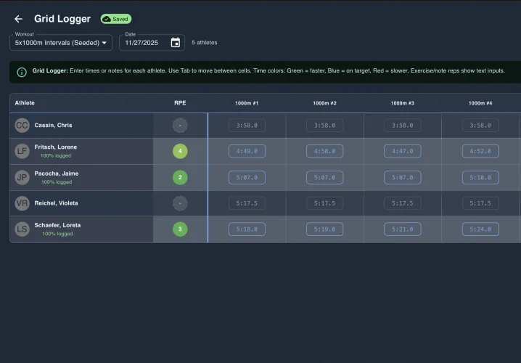Click Violeta Reichel's VR avatar
This screenshot has height=363, width=521.
pyautogui.click(x=22, y=203)
